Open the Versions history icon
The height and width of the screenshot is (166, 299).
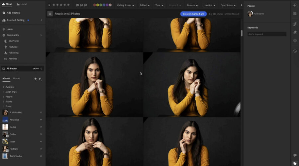click(295, 51)
